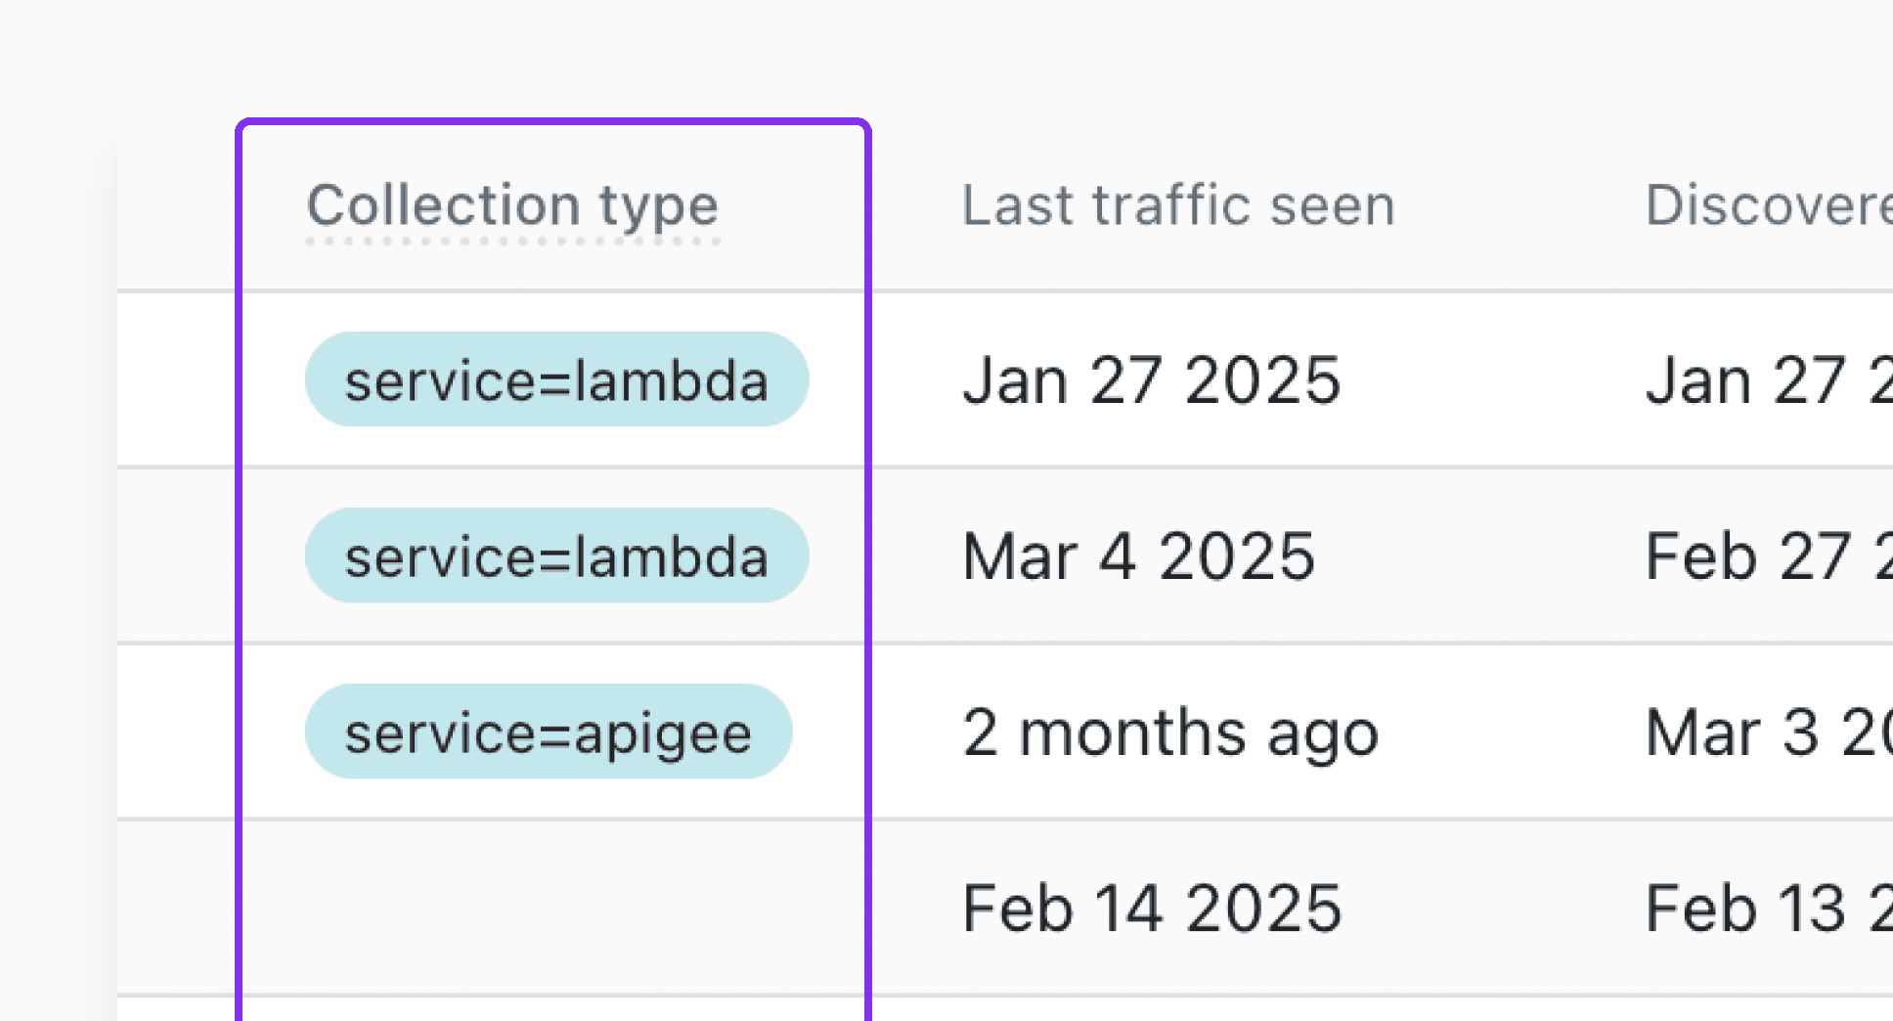Click blank leading cell of Mar 4 2025 row

pyautogui.click(x=178, y=555)
